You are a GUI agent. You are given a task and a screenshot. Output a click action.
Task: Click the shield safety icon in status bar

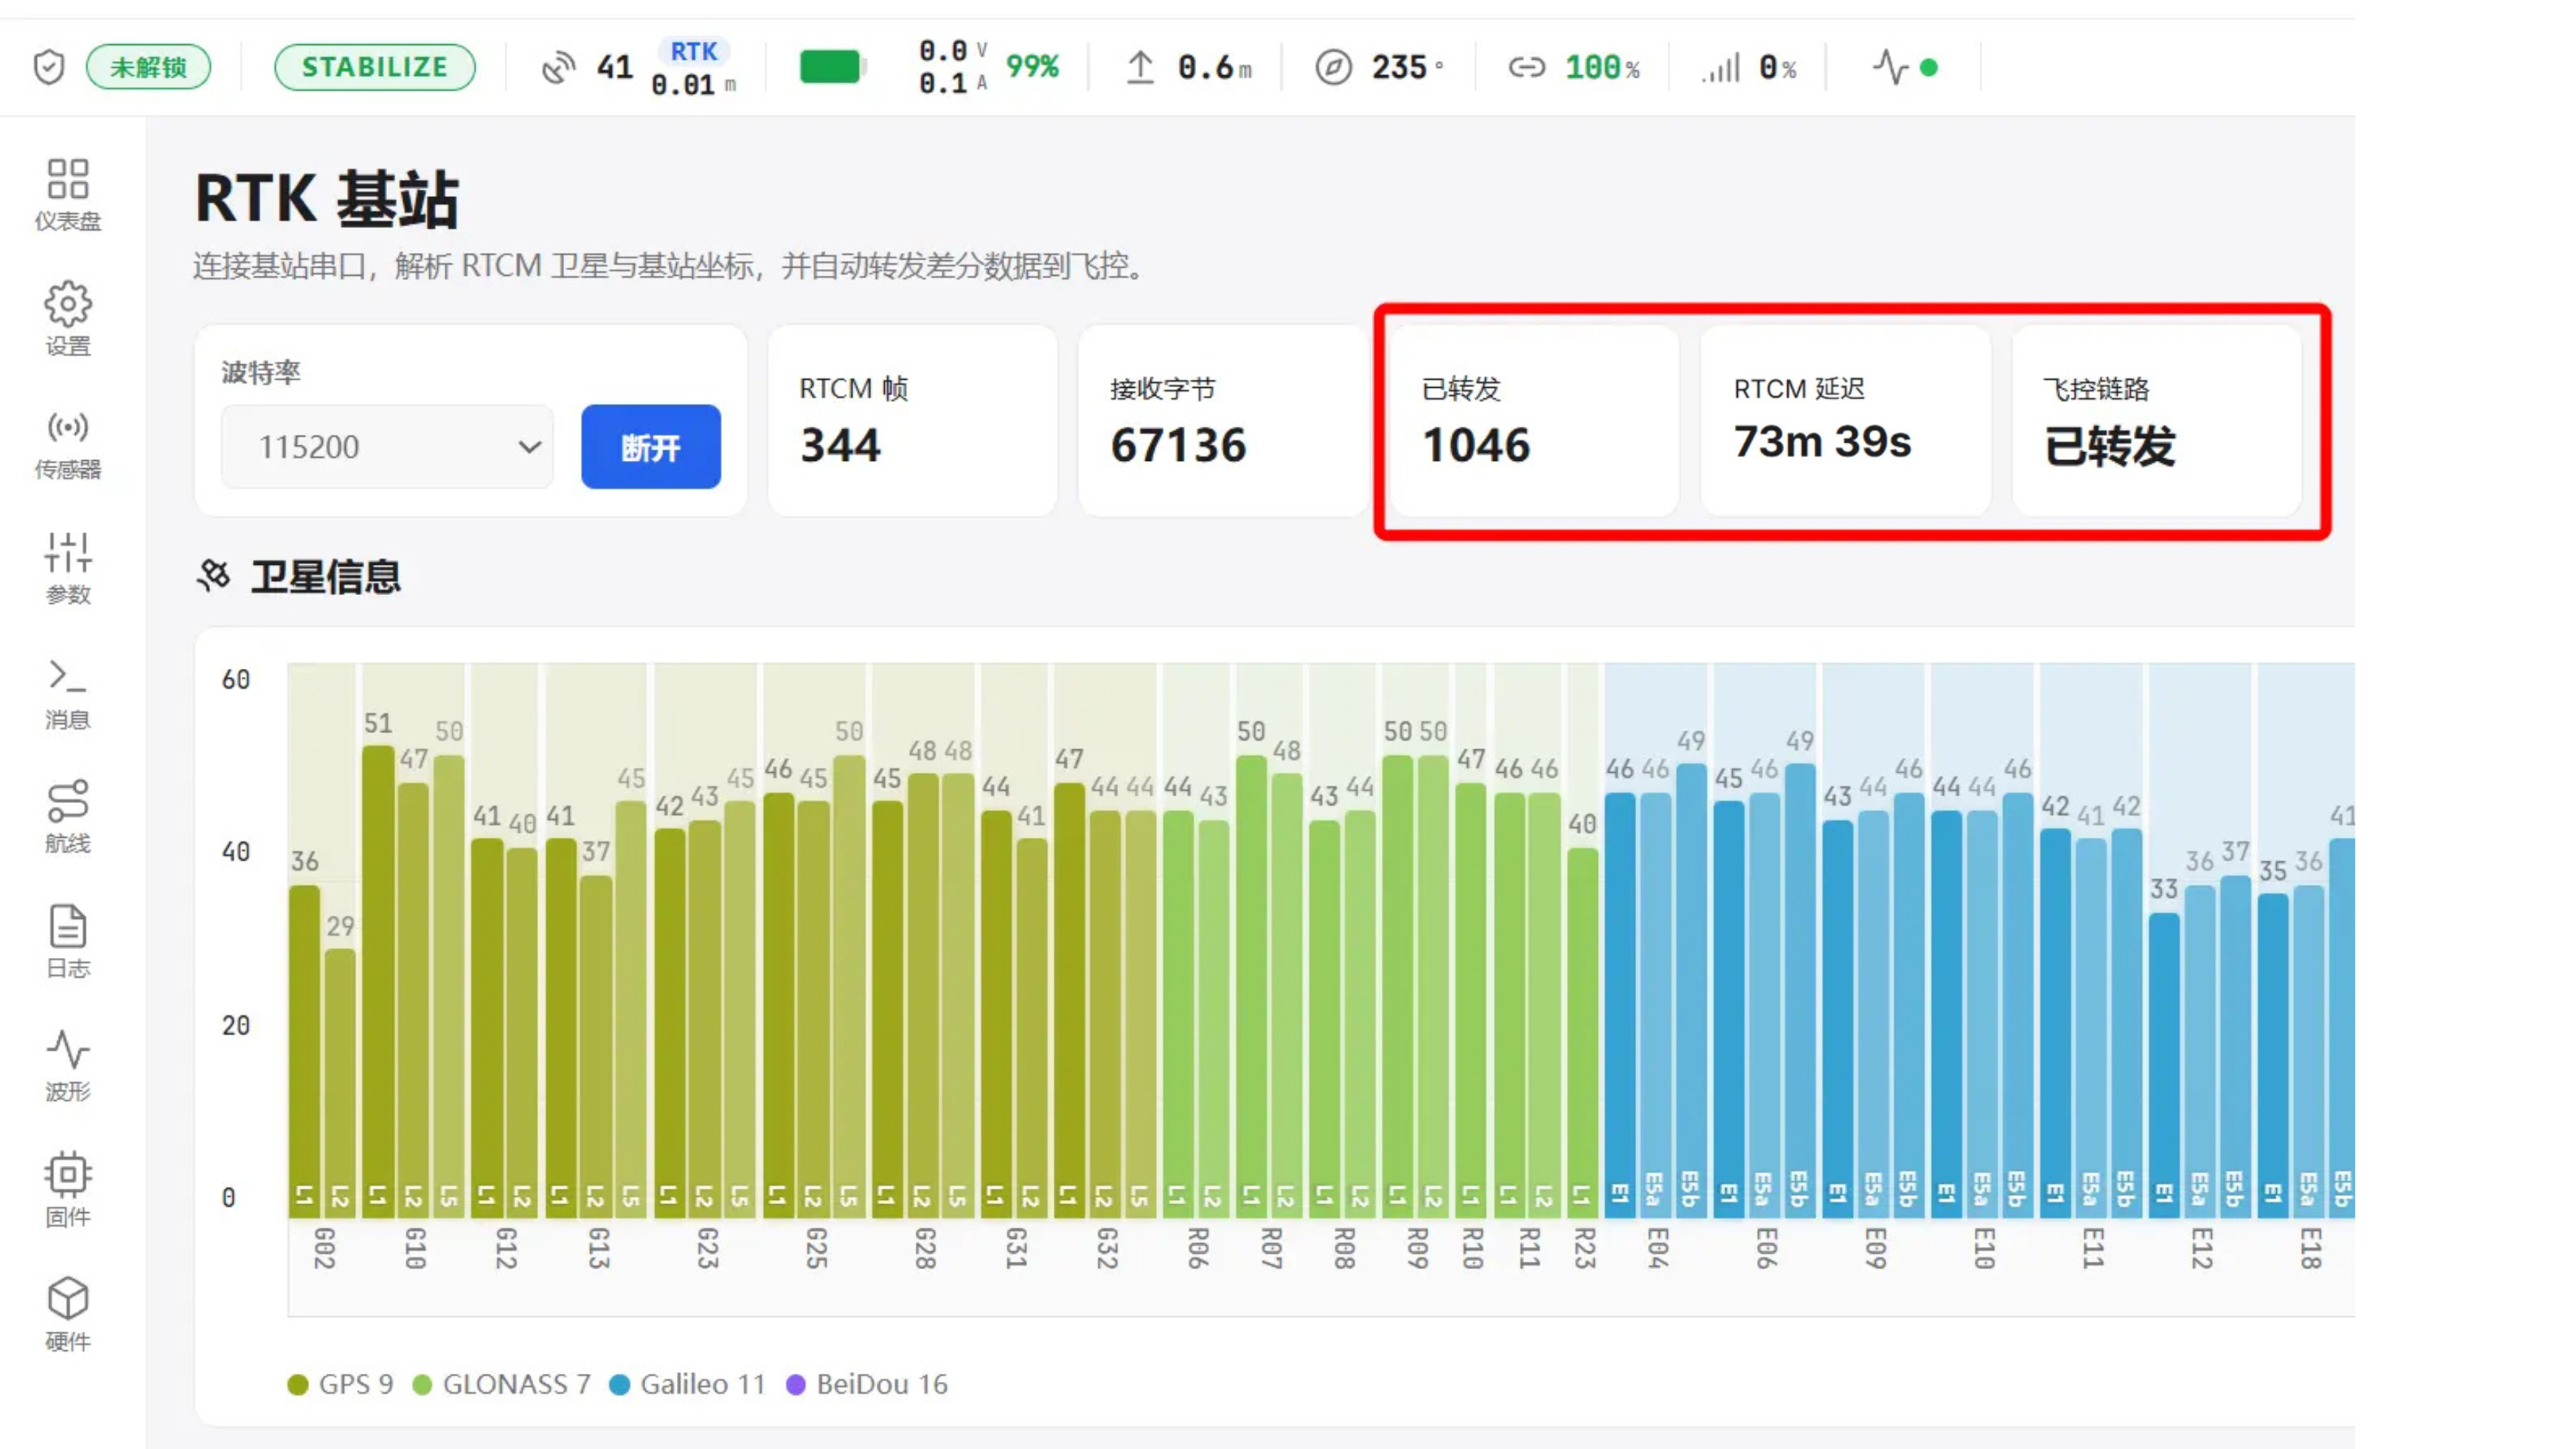[x=48, y=67]
